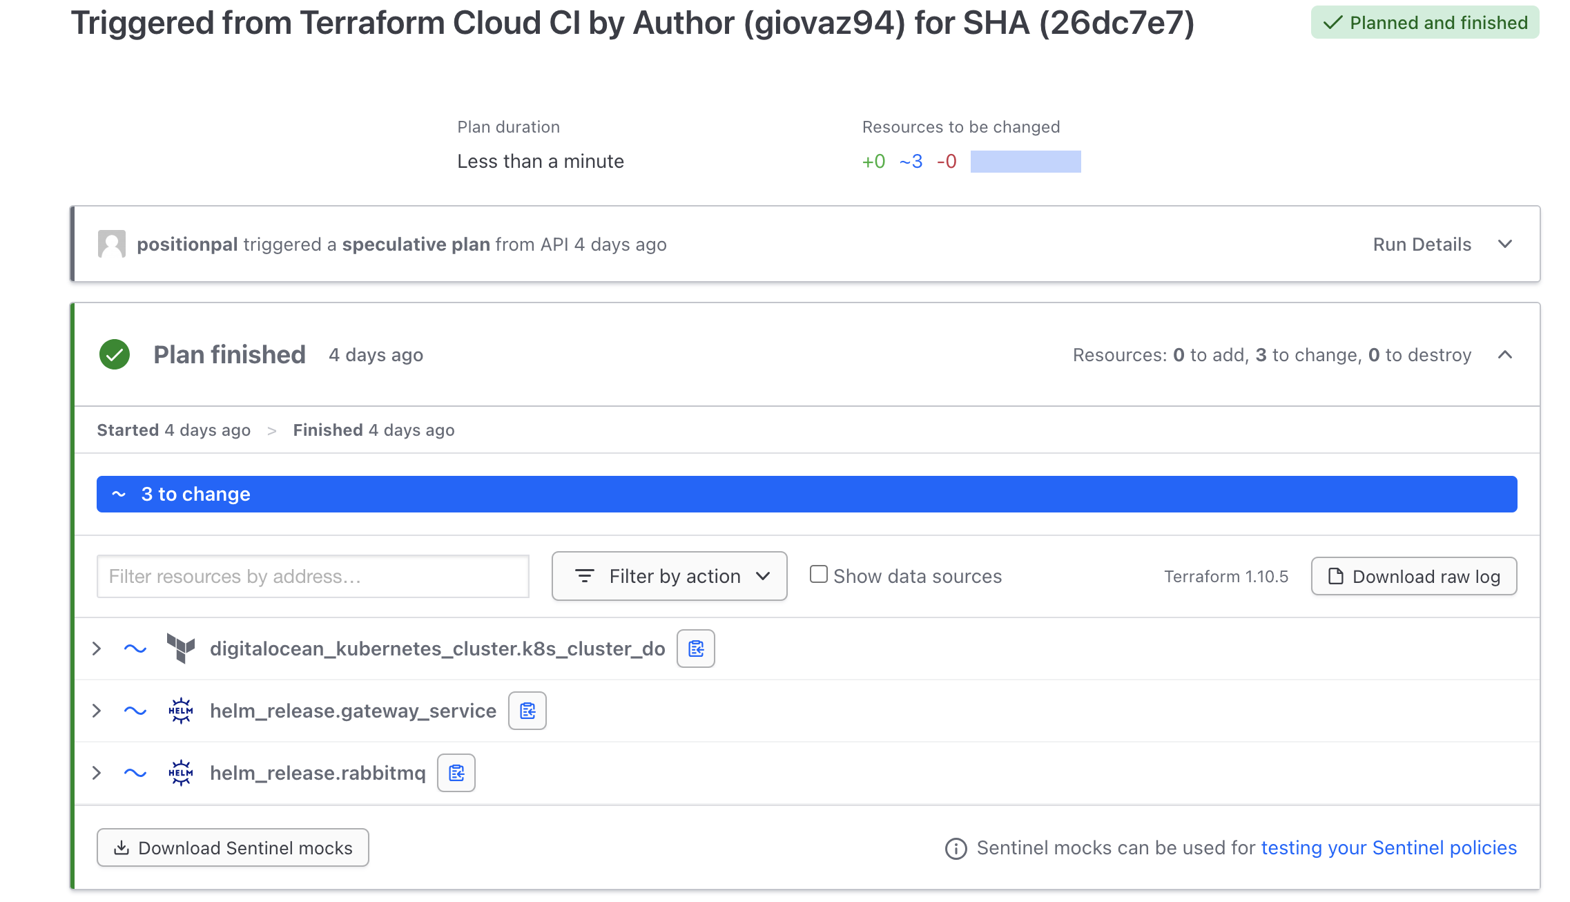
Task: Click info icon beside Sentinel mocks note
Action: coord(956,848)
